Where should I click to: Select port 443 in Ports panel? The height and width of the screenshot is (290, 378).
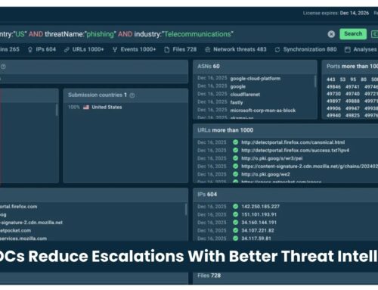[x=331, y=80]
